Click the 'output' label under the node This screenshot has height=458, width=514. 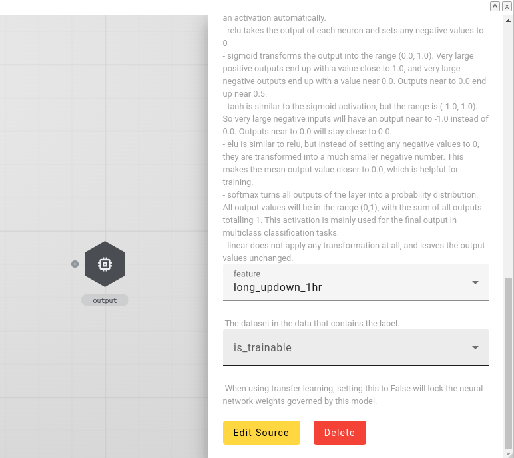click(x=105, y=300)
